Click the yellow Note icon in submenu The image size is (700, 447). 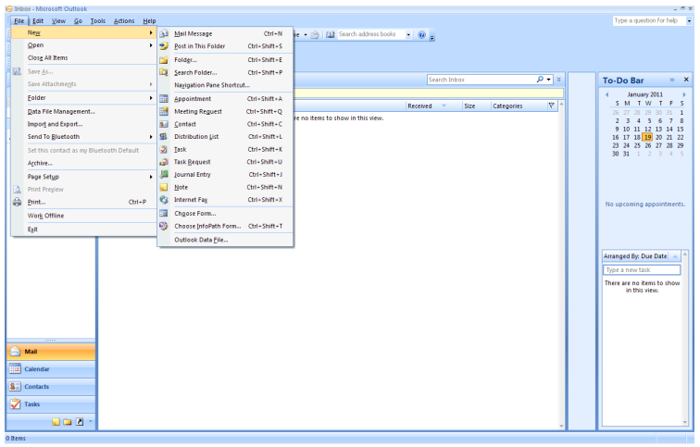coord(164,187)
